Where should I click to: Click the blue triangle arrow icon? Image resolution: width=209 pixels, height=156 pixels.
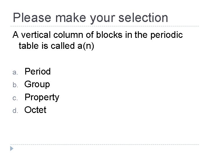(12, 148)
